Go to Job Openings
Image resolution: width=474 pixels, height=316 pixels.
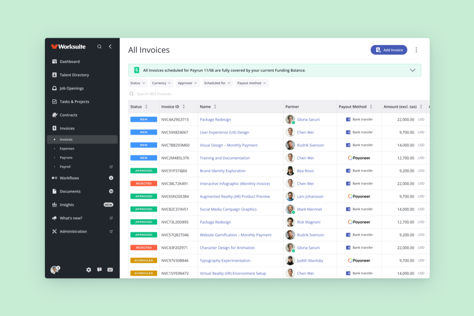(72, 88)
